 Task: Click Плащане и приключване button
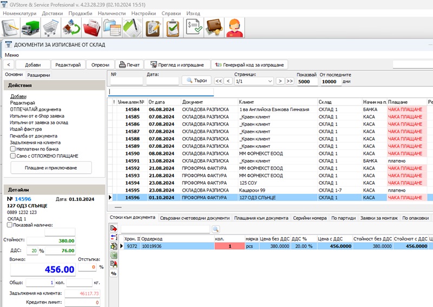tap(51, 168)
